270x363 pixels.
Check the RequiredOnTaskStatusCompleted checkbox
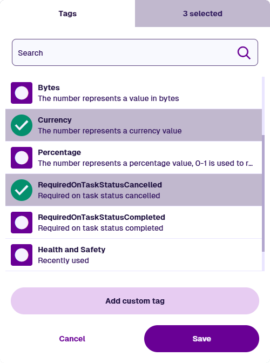[x=22, y=223]
